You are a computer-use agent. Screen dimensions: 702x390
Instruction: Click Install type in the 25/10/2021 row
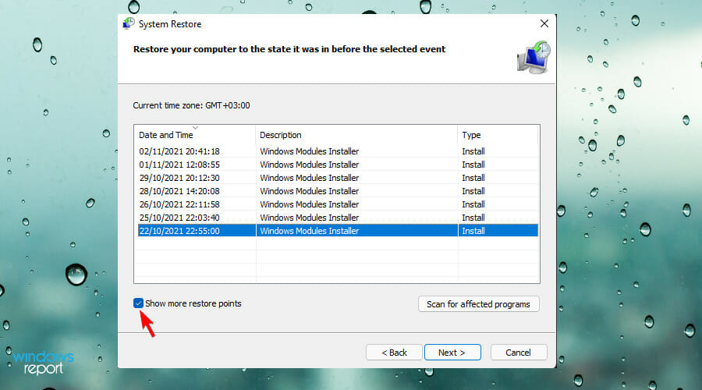point(473,217)
